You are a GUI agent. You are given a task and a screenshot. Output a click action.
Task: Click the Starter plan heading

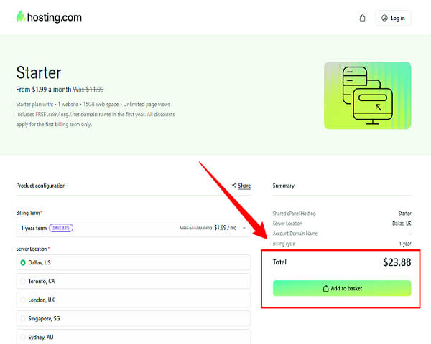[39, 73]
